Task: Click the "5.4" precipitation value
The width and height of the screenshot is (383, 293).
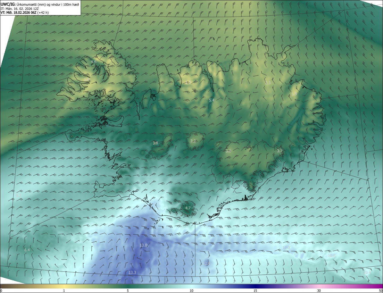Action: [x=212, y=100]
